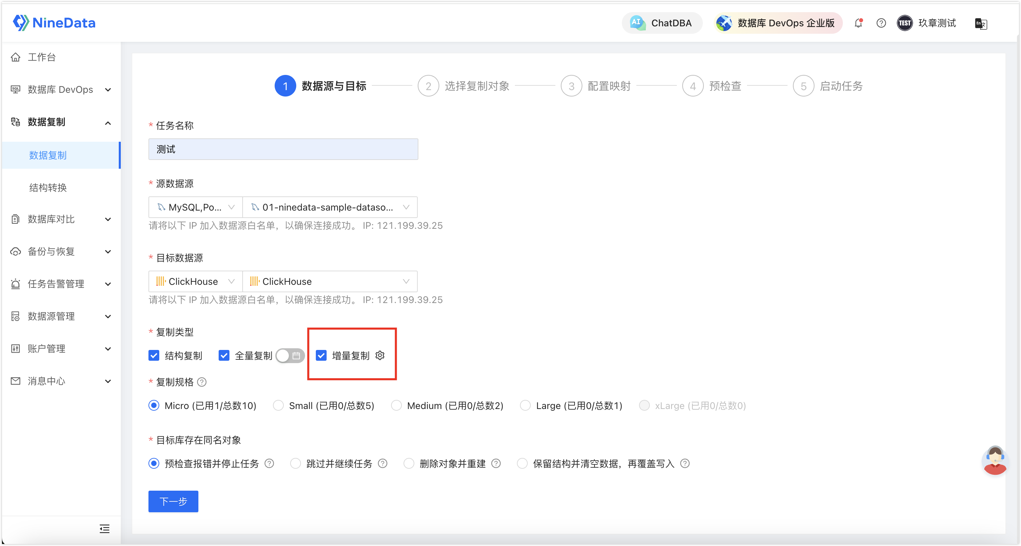
Task: Select 跳过并继续任务 option
Action: [296, 463]
